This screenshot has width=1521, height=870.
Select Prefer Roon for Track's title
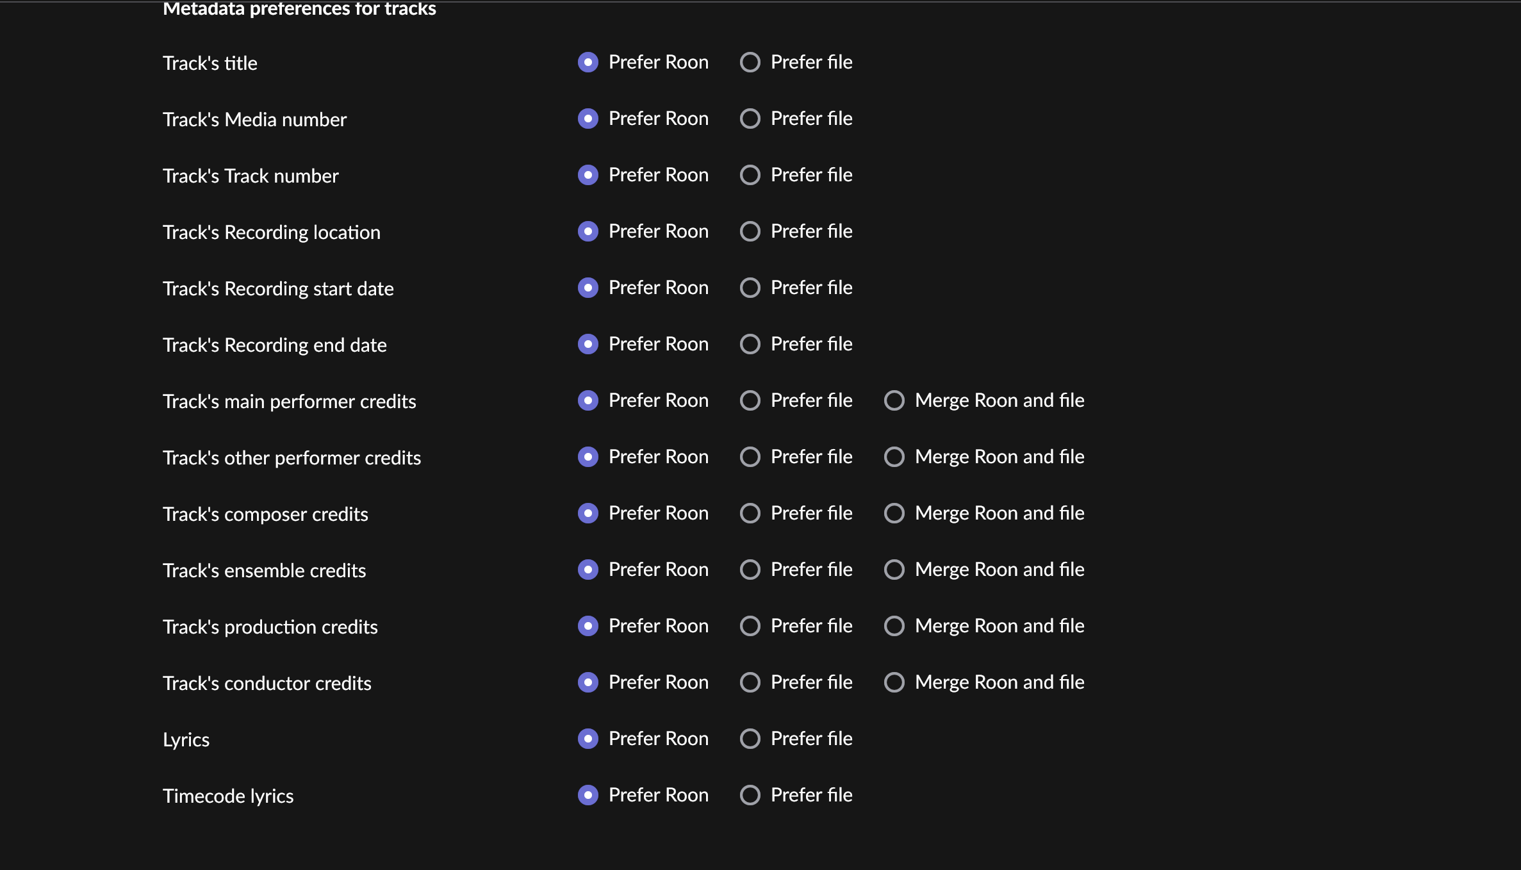coord(588,62)
